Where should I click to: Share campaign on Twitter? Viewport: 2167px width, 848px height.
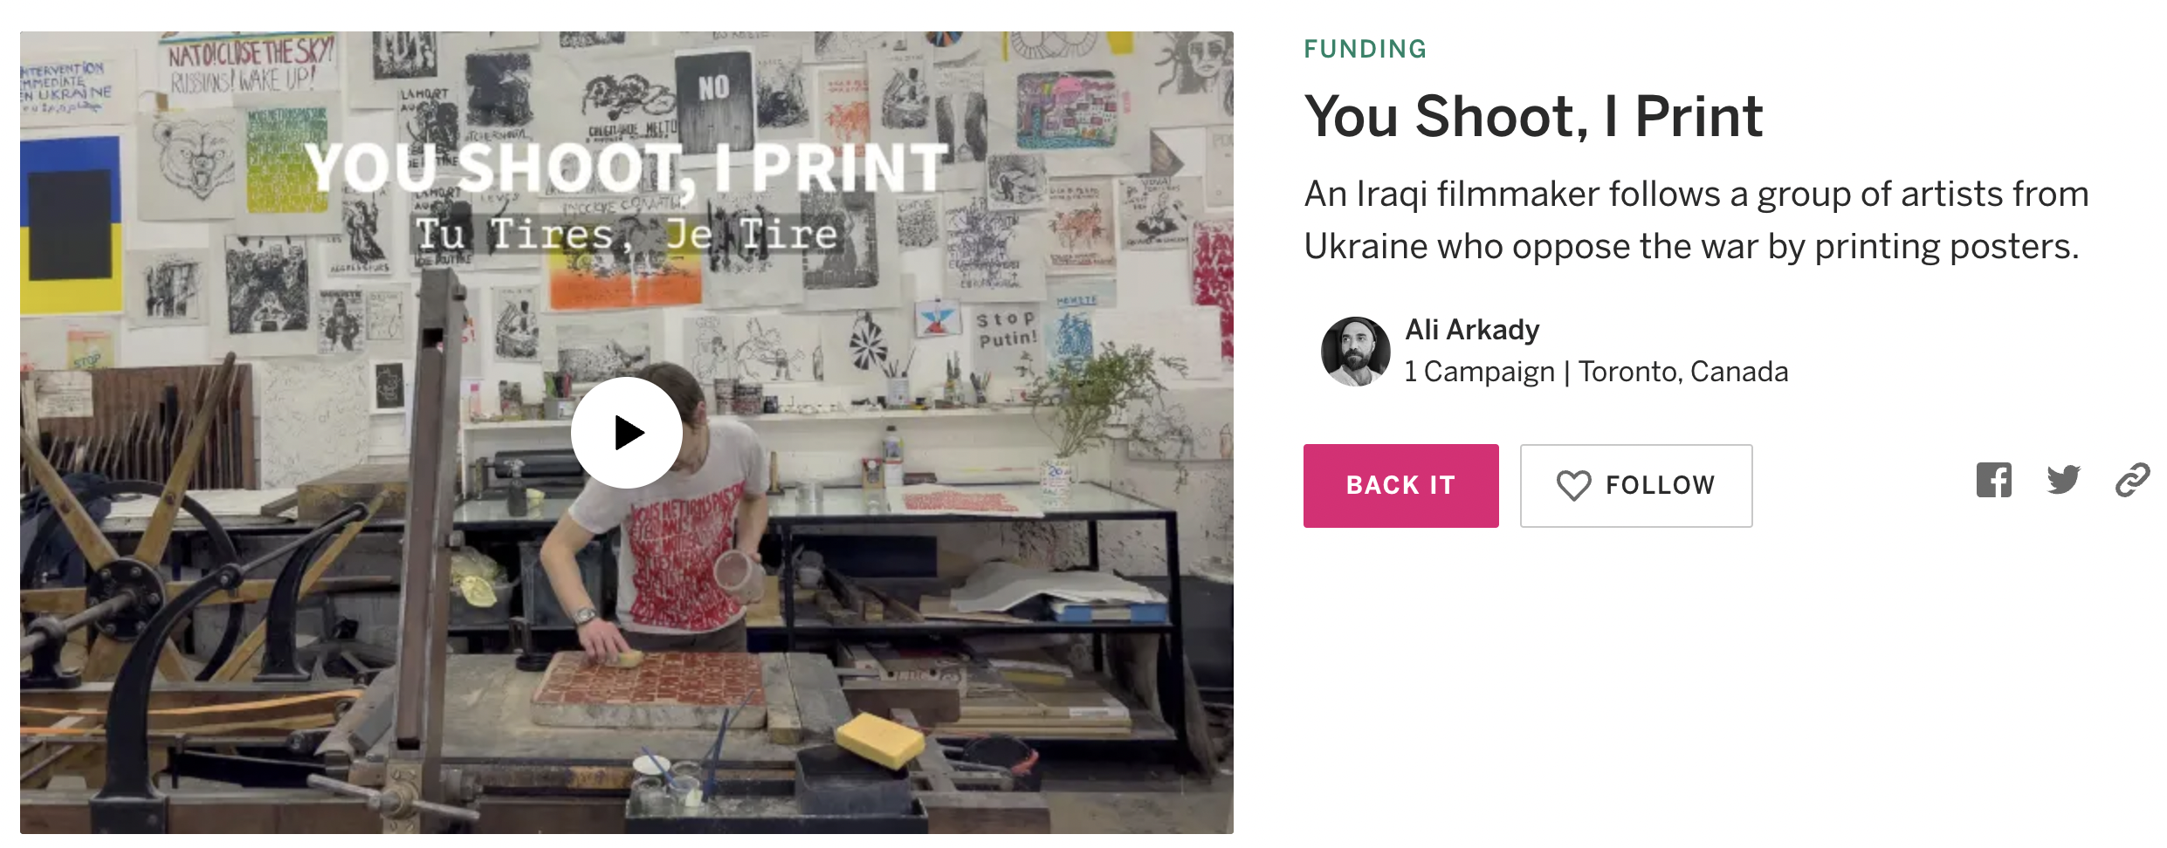pyautogui.click(x=2063, y=480)
